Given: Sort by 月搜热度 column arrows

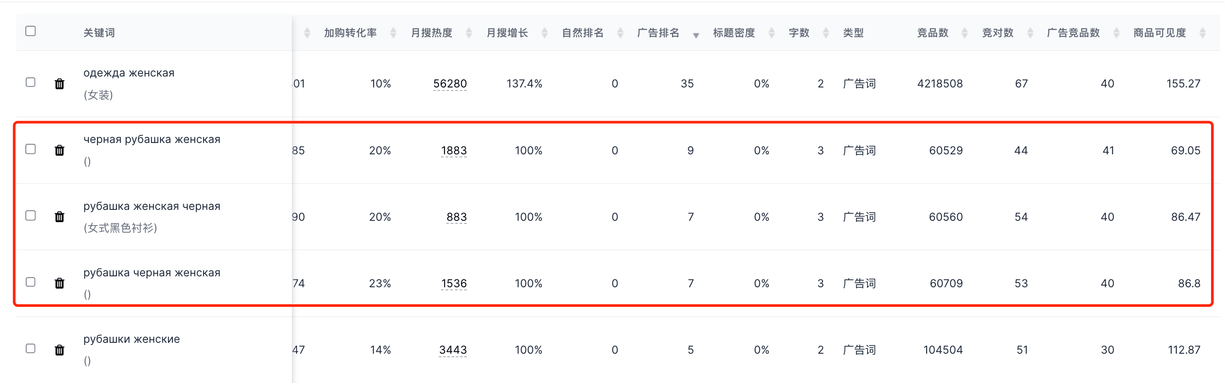Looking at the screenshot, I should pyautogui.click(x=469, y=33).
